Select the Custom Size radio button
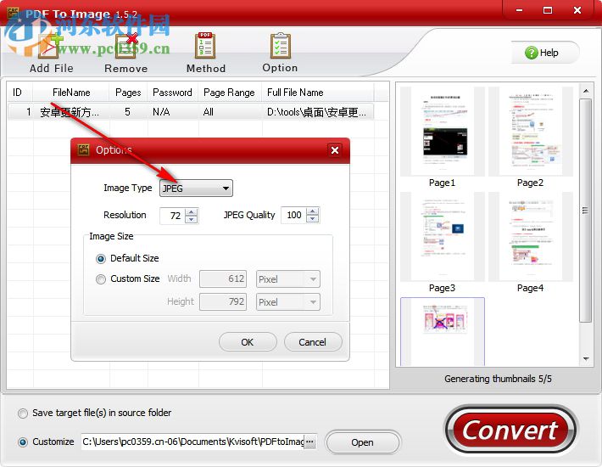The image size is (602, 467). click(101, 279)
